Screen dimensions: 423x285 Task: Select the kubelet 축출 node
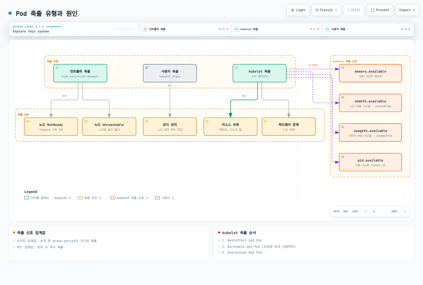260,73
